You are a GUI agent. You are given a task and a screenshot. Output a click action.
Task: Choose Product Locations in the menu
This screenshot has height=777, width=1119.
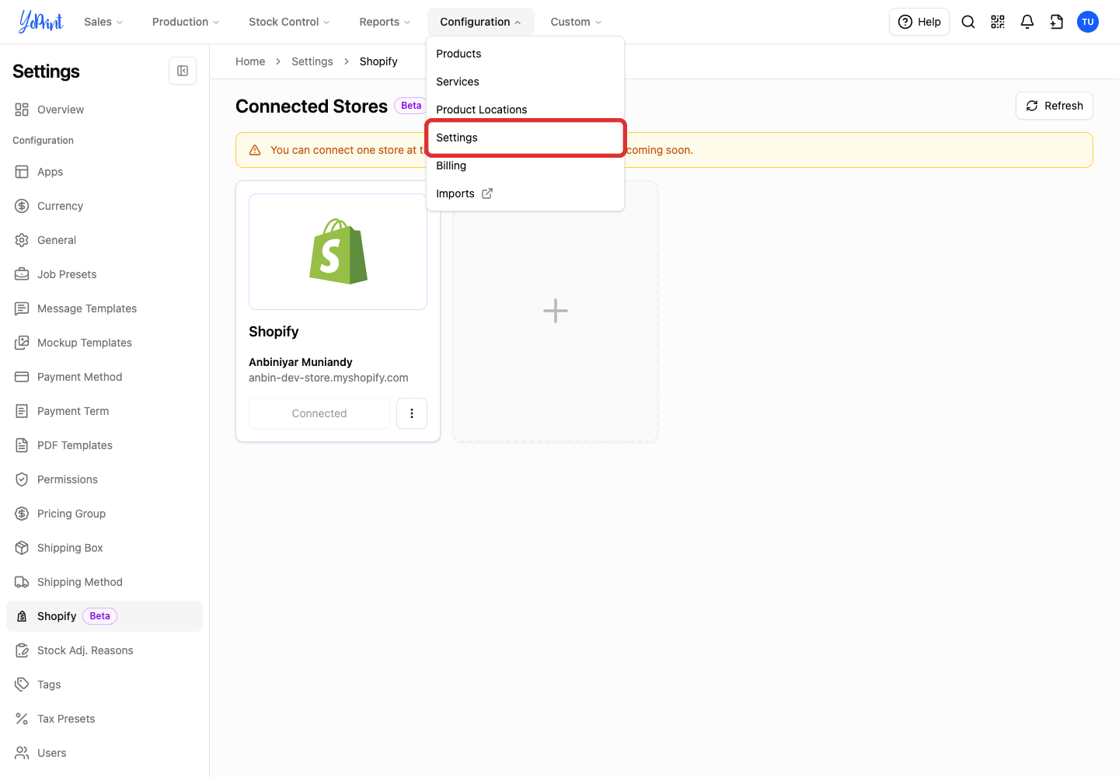tap(525, 110)
